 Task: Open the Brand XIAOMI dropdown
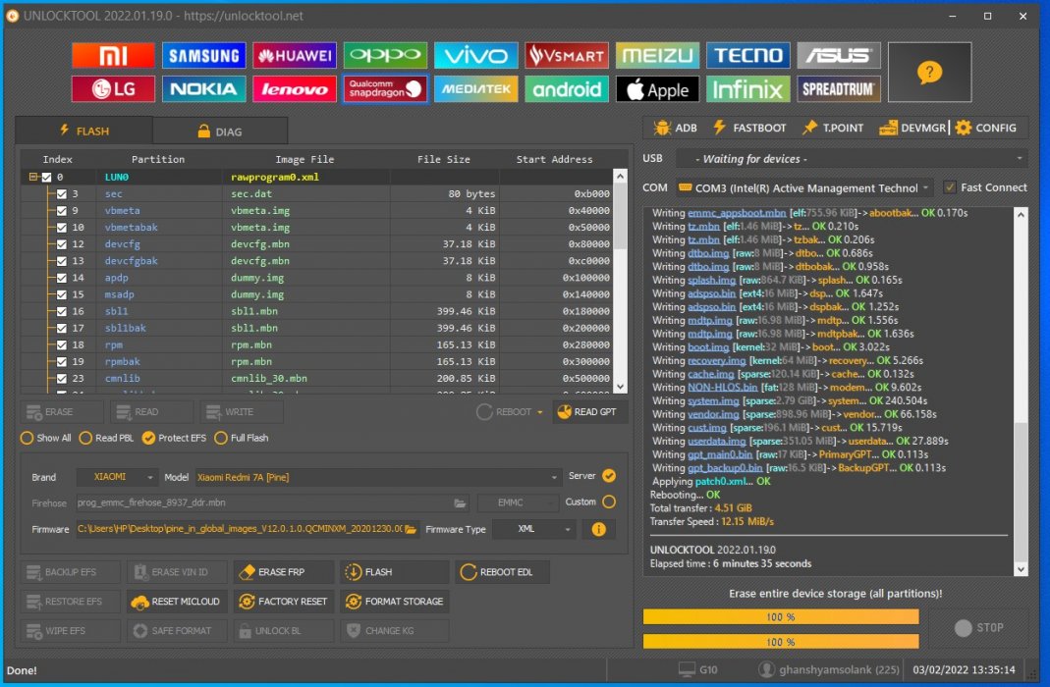pos(117,477)
